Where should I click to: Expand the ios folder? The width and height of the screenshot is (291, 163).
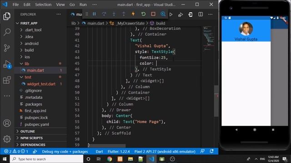coord(40,57)
